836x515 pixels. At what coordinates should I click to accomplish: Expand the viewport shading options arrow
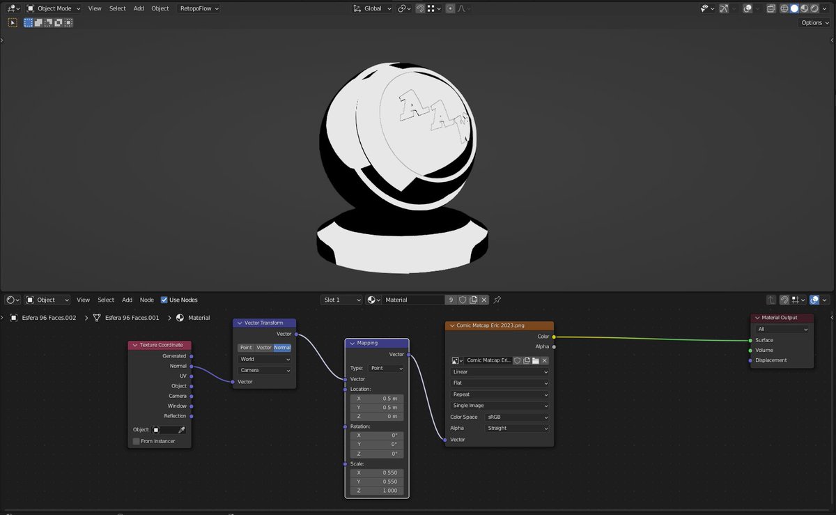[823, 8]
